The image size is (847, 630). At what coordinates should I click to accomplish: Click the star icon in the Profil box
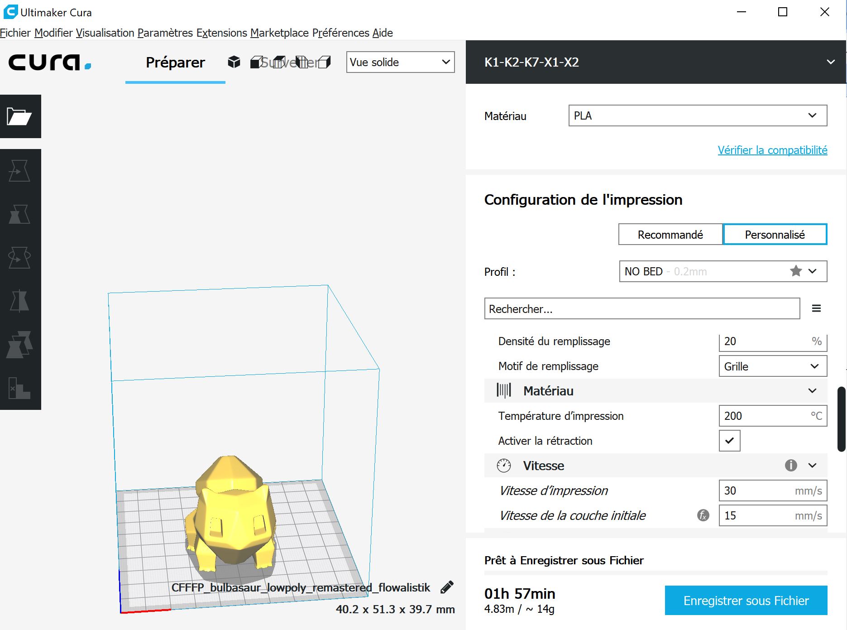(796, 271)
